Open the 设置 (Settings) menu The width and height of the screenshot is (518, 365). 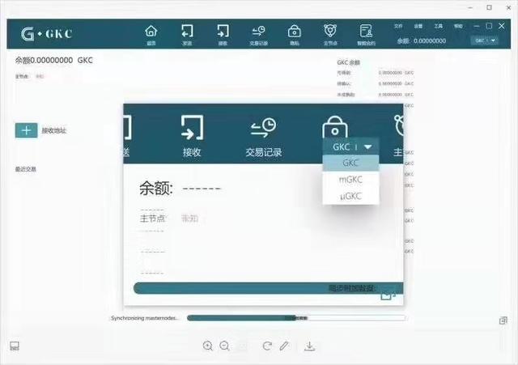[x=418, y=26]
